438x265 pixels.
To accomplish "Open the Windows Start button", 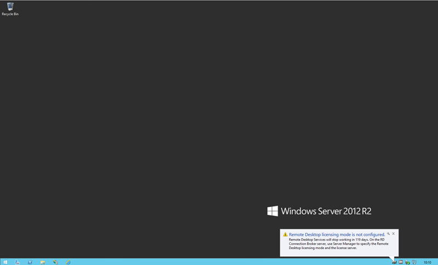I will 5,262.
